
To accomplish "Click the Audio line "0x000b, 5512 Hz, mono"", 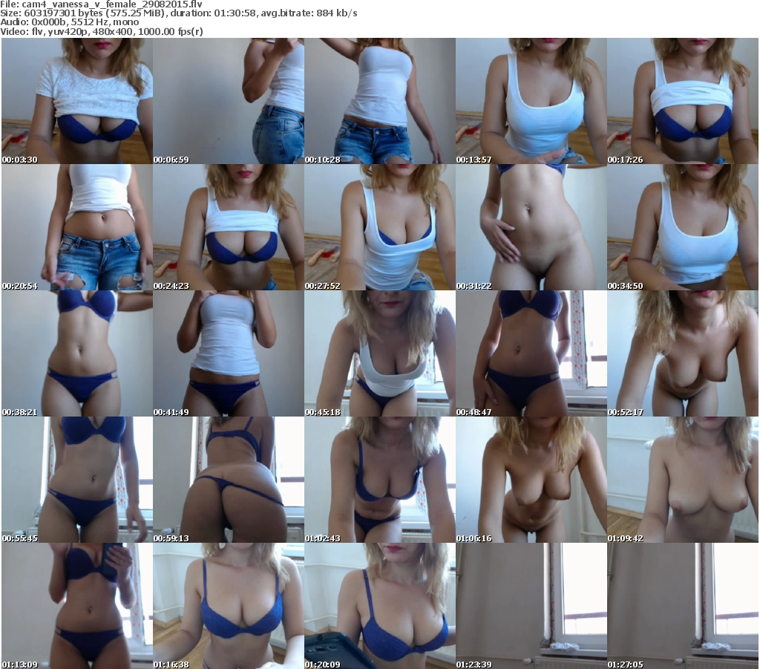I will point(85,22).
